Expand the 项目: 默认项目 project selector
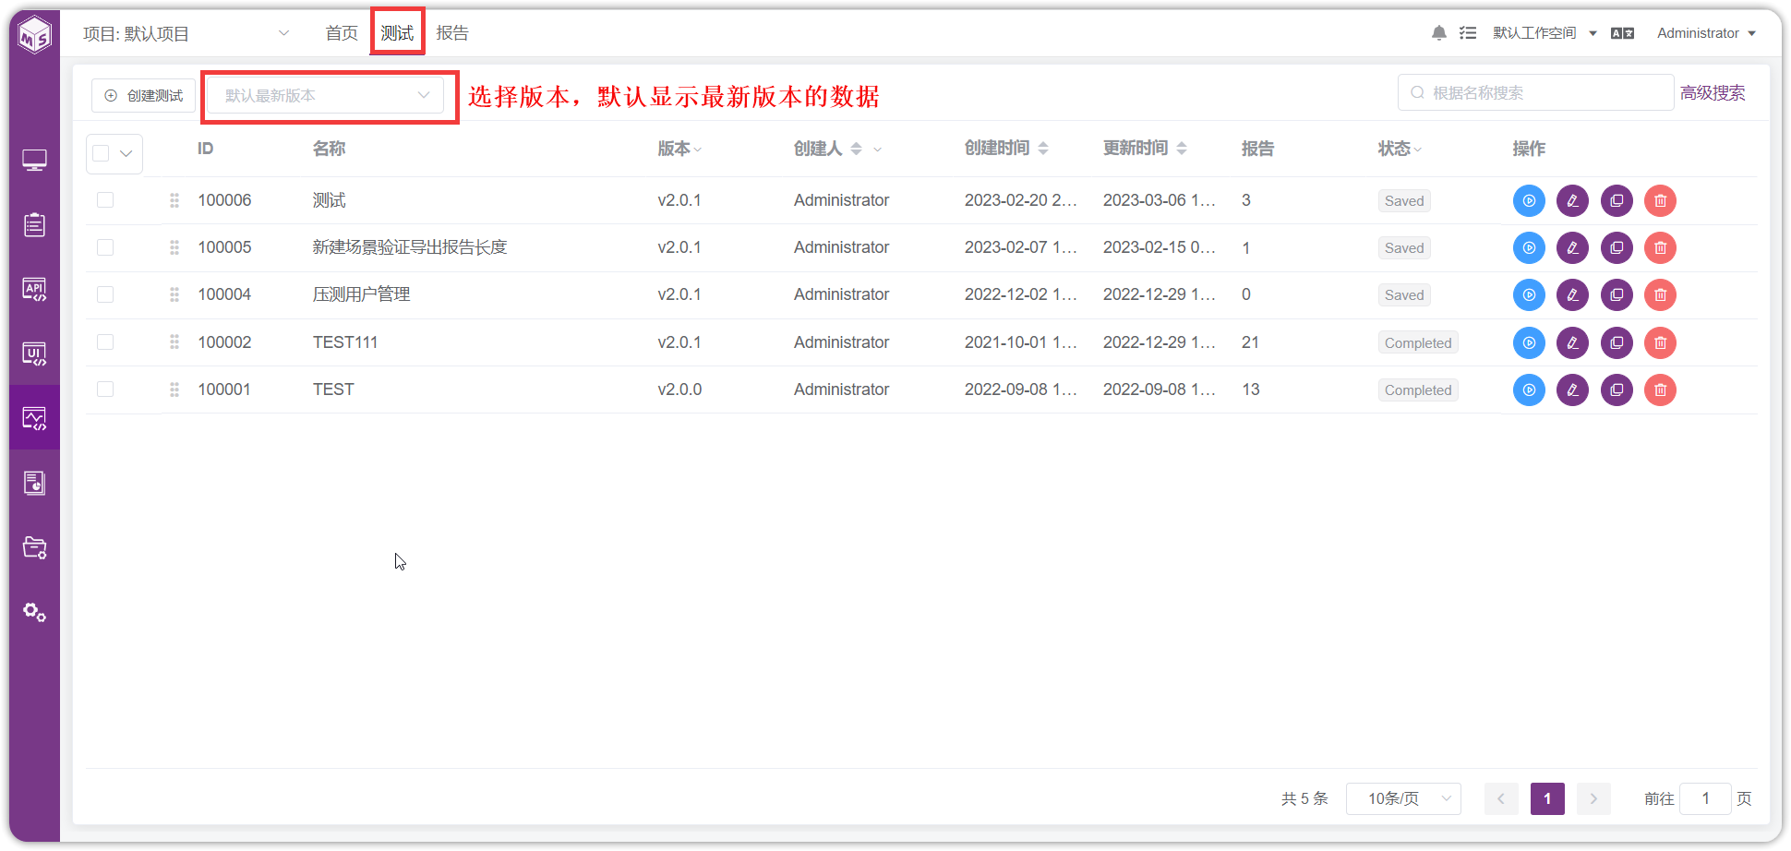This screenshot has width=1791, height=851. 186,34
